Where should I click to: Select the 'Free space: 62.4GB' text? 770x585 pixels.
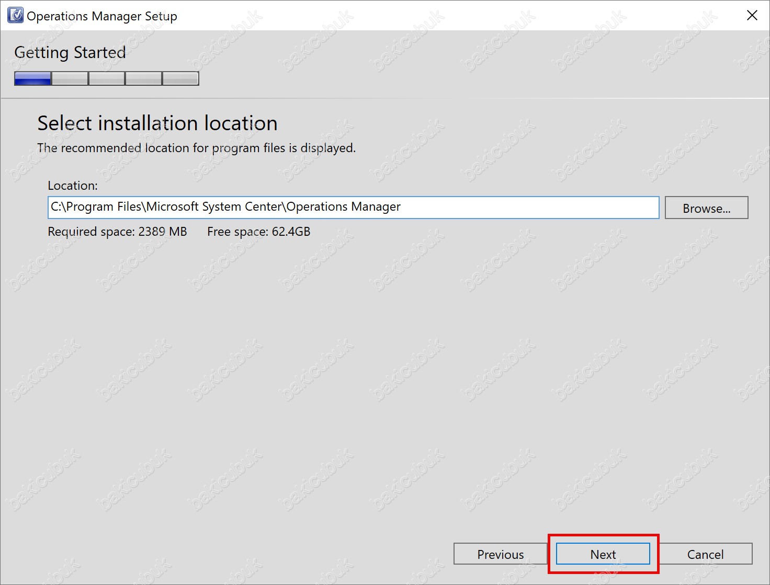point(258,232)
